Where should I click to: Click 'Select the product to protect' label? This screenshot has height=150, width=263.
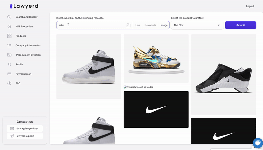187,18
